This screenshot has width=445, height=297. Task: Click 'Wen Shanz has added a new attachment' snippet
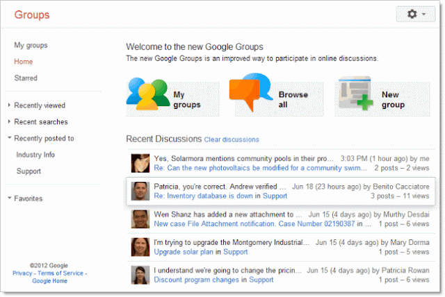tap(228, 214)
